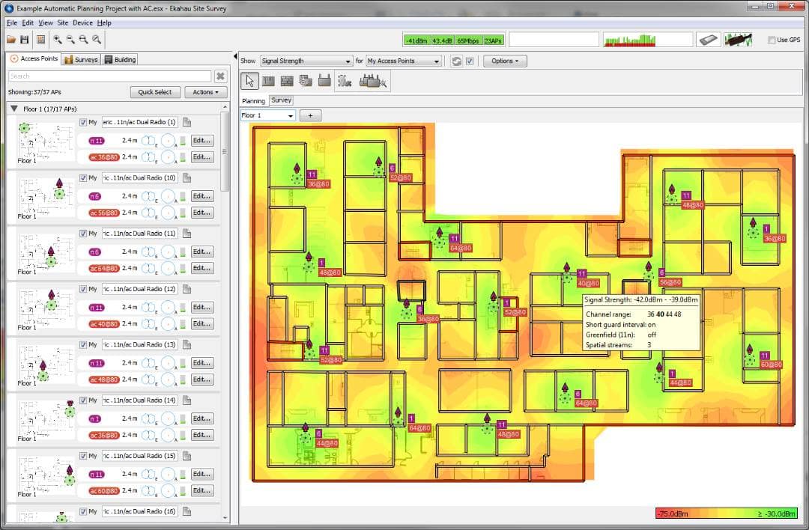Toggle the checkbox next to the refresh icon
The width and height of the screenshot is (809, 530).
coord(470,61)
